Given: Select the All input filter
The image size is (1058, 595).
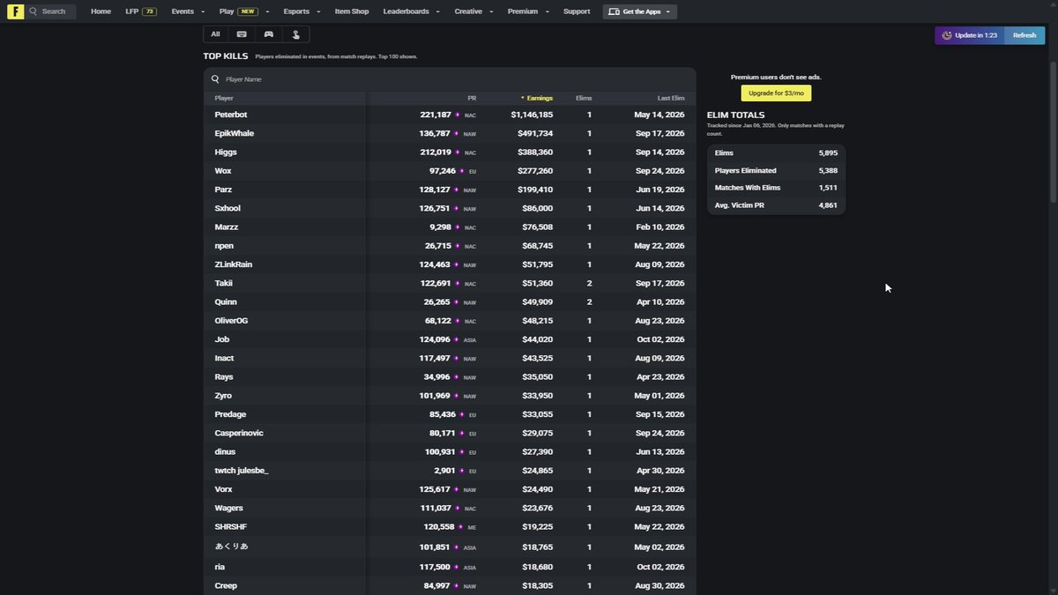Looking at the screenshot, I should pos(215,34).
